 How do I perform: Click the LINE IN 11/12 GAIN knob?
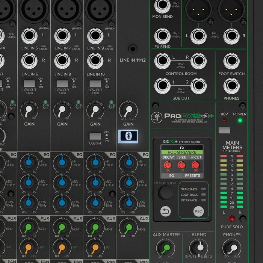[x=128, y=110]
